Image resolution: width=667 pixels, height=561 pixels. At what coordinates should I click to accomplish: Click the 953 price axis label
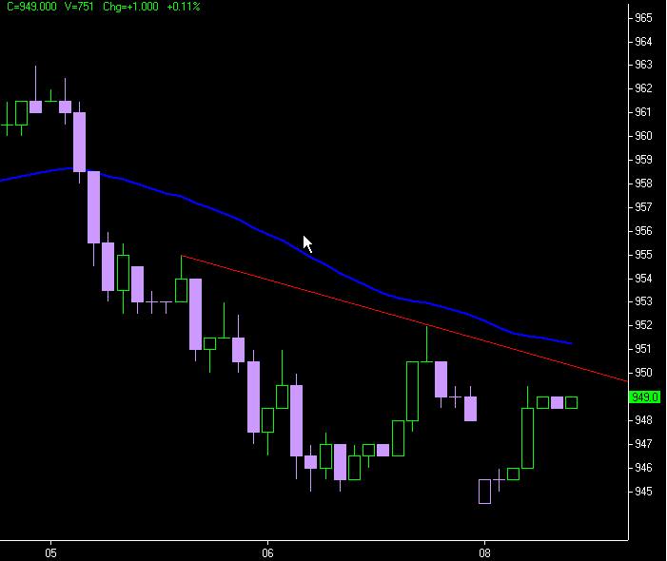click(643, 301)
